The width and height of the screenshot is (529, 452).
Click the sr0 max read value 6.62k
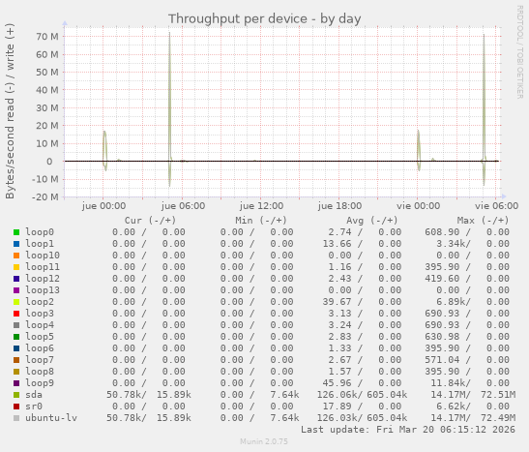[x=451, y=407]
